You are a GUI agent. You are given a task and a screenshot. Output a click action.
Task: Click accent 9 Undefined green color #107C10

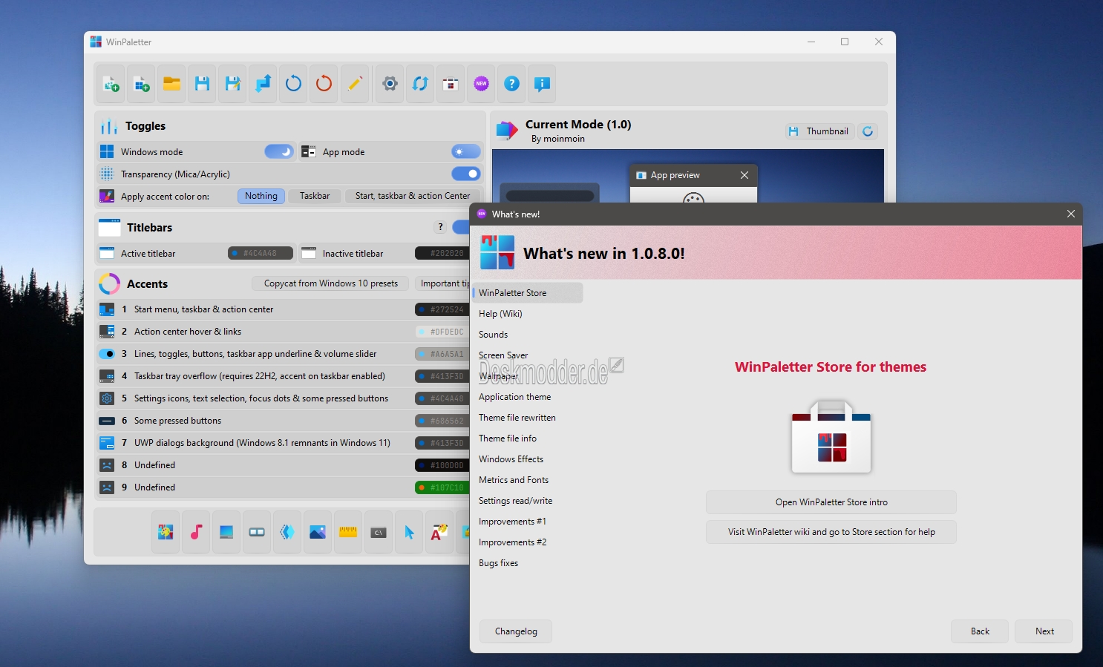coord(442,487)
